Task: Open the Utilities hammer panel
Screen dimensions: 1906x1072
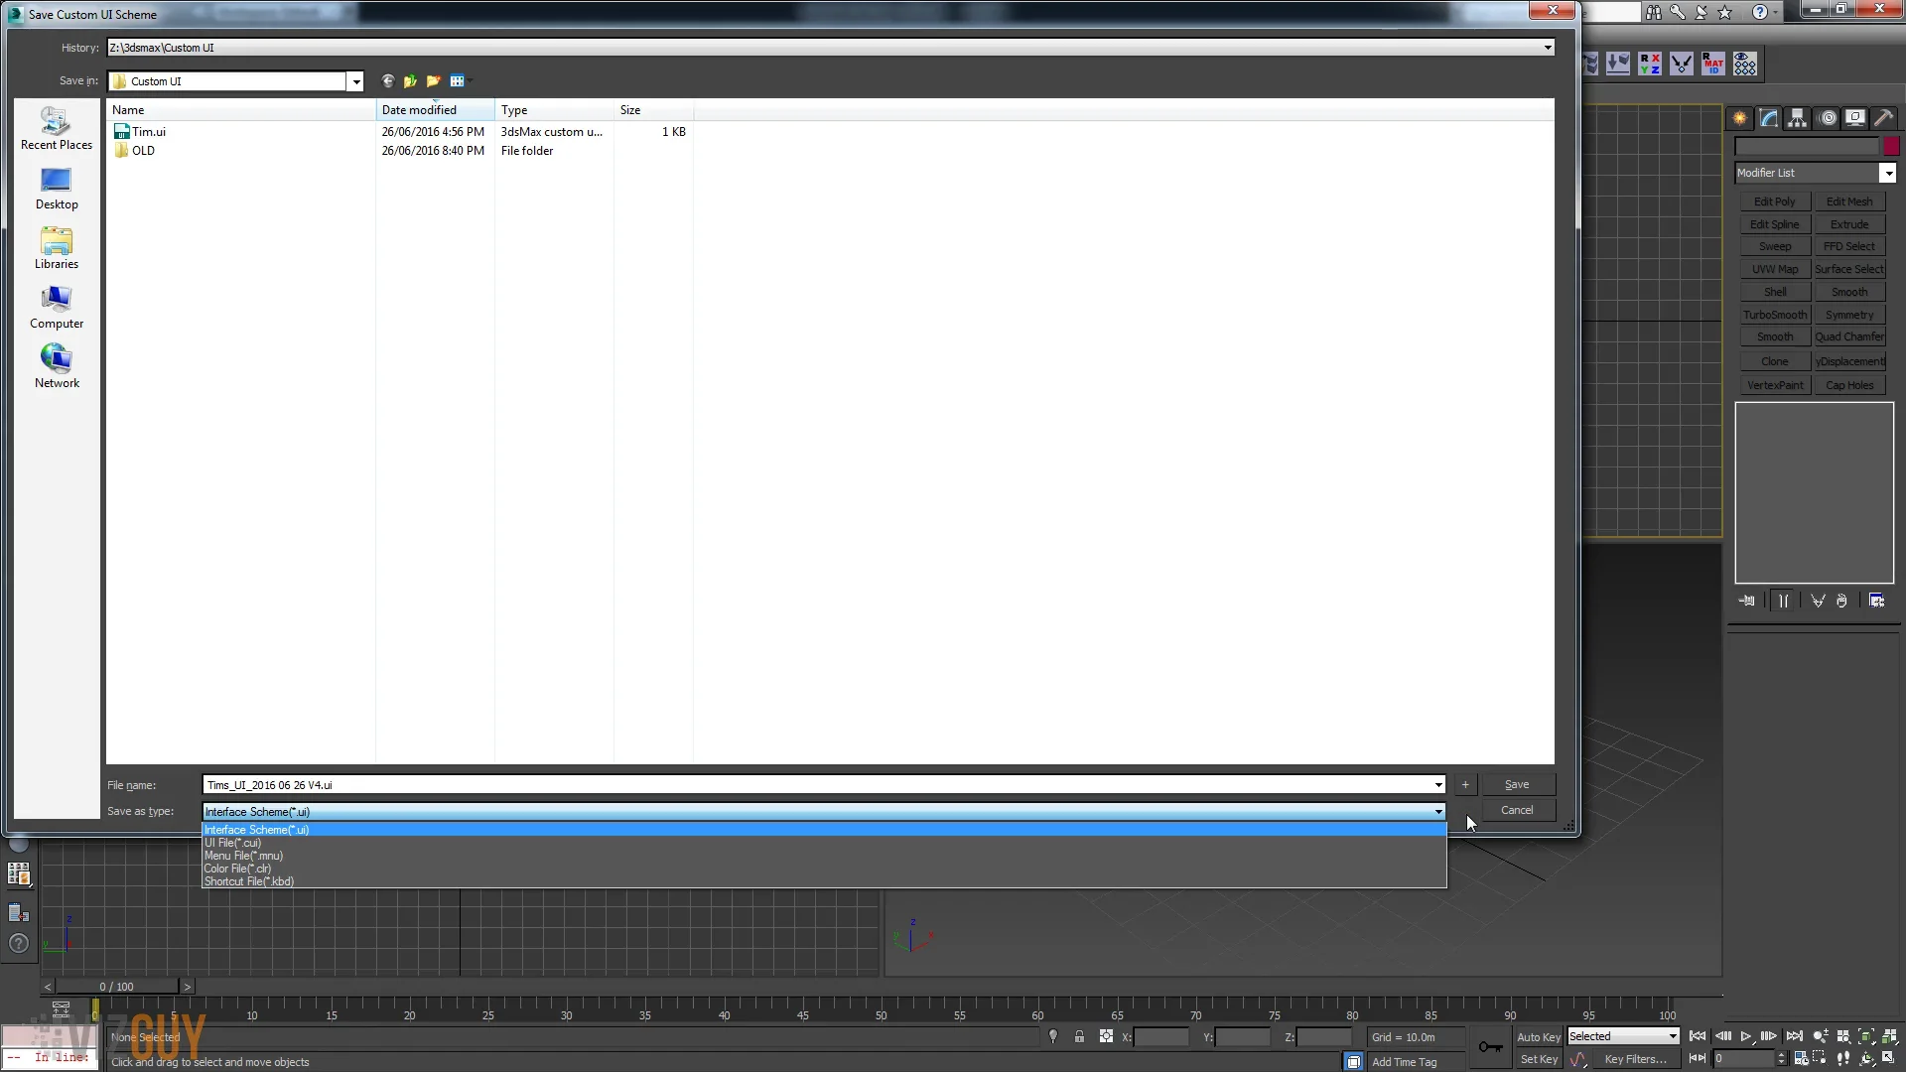Action: point(1883,118)
